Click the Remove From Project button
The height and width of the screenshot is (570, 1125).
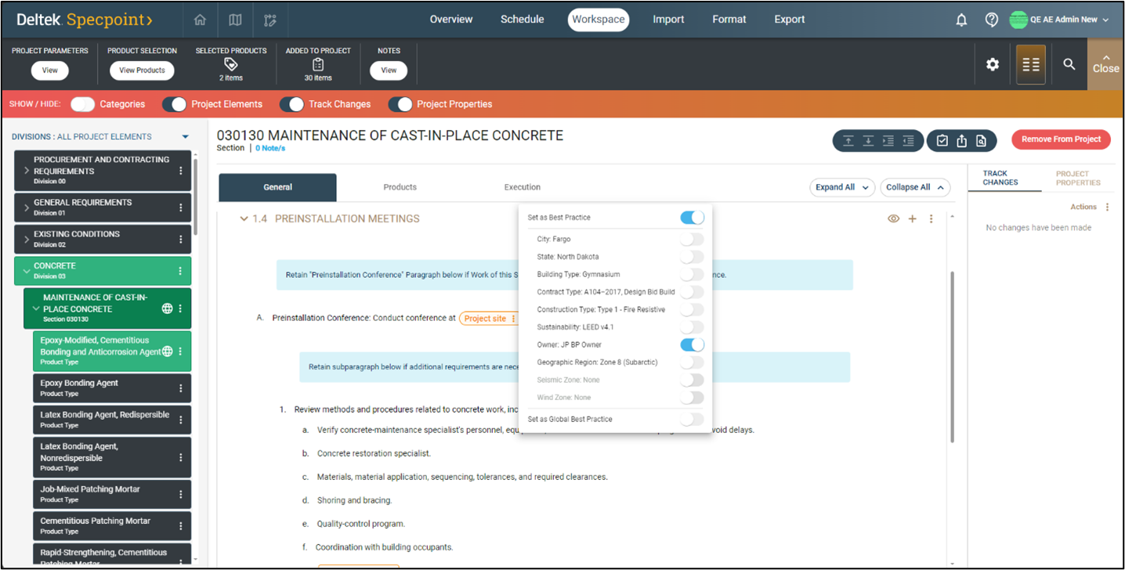[x=1061, y=139]
